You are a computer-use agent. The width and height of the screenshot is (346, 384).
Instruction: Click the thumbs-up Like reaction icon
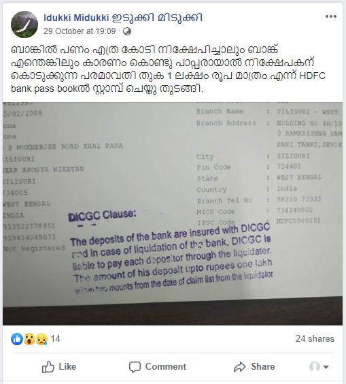click(17, 339)
